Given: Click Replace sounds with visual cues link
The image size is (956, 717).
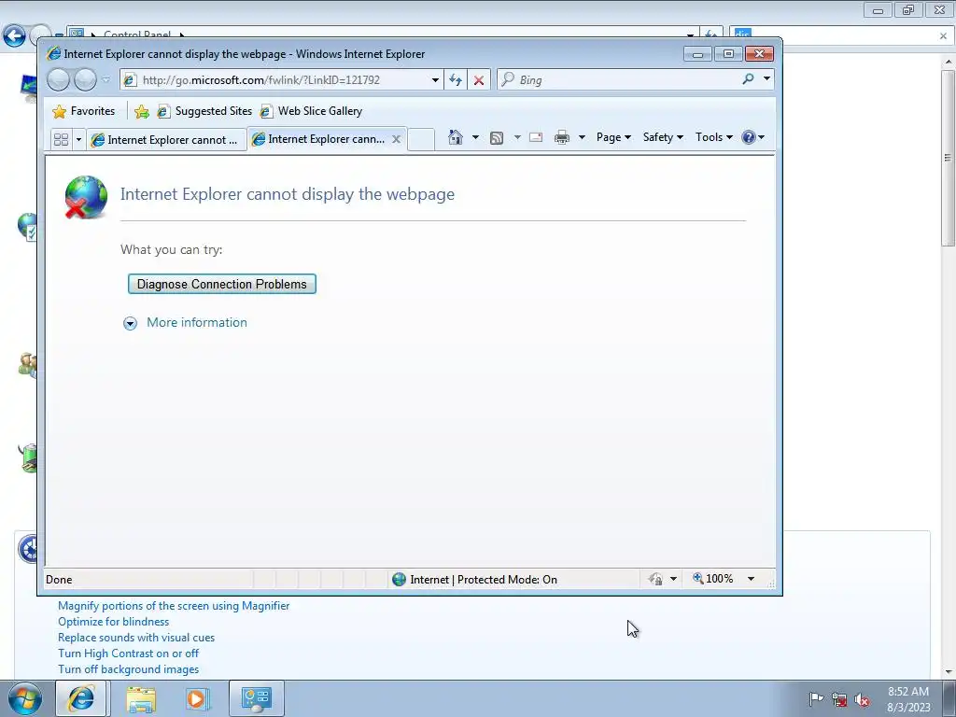Looking at the screenshot, I should pyautogui.click(x=136, y=637).
